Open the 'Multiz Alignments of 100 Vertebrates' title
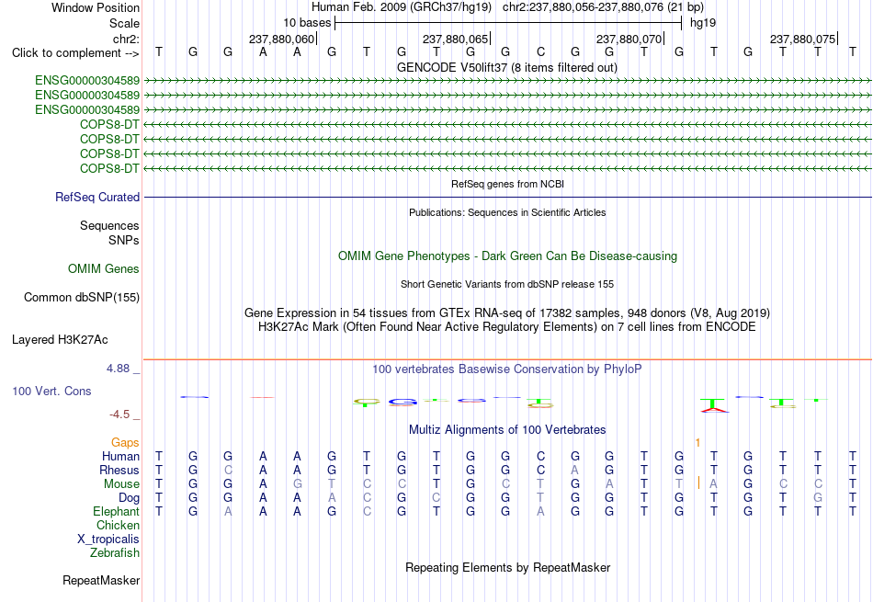 (507, 430)
